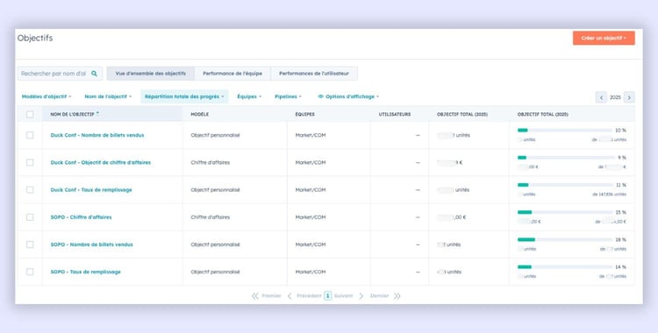Go to previous year arrow
The width and height of the screenshot is (658, 333).
601,97
